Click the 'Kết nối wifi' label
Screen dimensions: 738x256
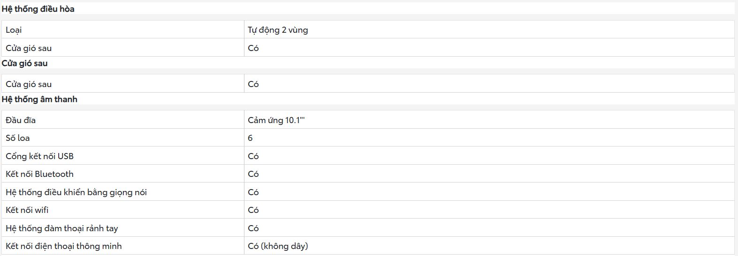27,210
